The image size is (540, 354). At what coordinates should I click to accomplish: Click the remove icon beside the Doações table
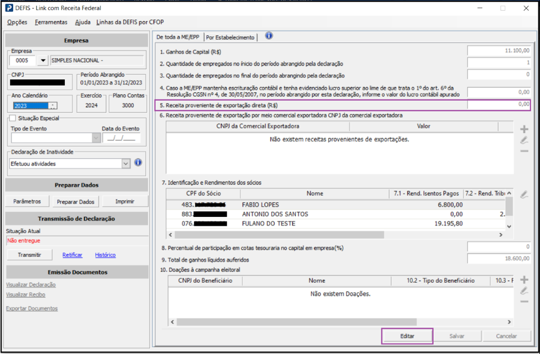(524, 301)
